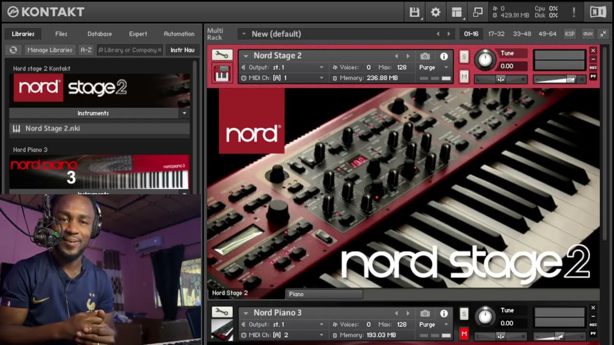Click the Manage Libraries button
Viewport: 614px width, 345px height.
click(50, 50)
